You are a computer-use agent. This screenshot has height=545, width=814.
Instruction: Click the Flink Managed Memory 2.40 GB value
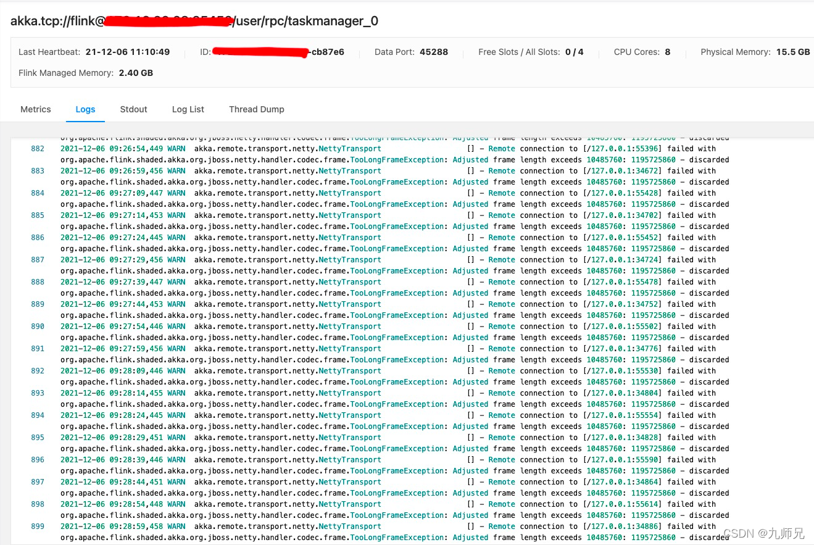tap(136, 73)
